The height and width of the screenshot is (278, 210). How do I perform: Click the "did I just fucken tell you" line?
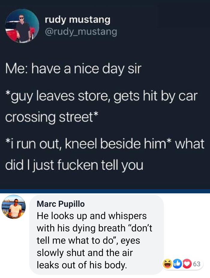(x=74, y=165)
